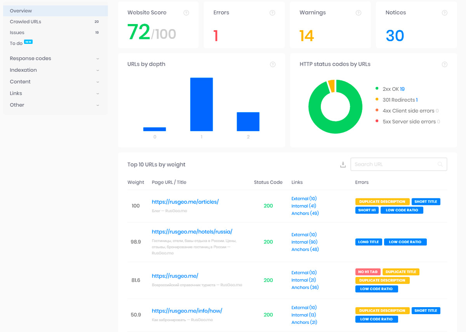
Task: Open the To do sidebar item
Action: pos(16,43)
